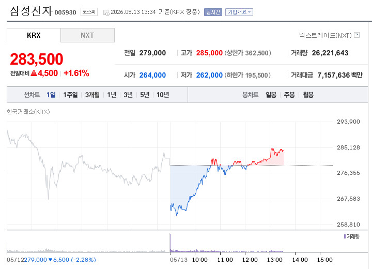The image size is (372, 269).
Task: Open the 월봉 monthly candle chart
Action: [x=308, y=95]
